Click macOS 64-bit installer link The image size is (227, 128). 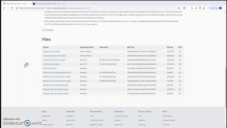coord(51,64)
